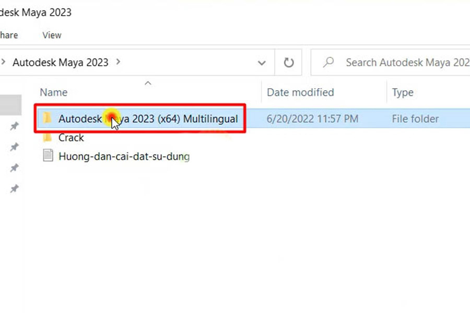Viewport: 470px width, 313px height.
Task: Open the Crack folder
Action: 72,137
